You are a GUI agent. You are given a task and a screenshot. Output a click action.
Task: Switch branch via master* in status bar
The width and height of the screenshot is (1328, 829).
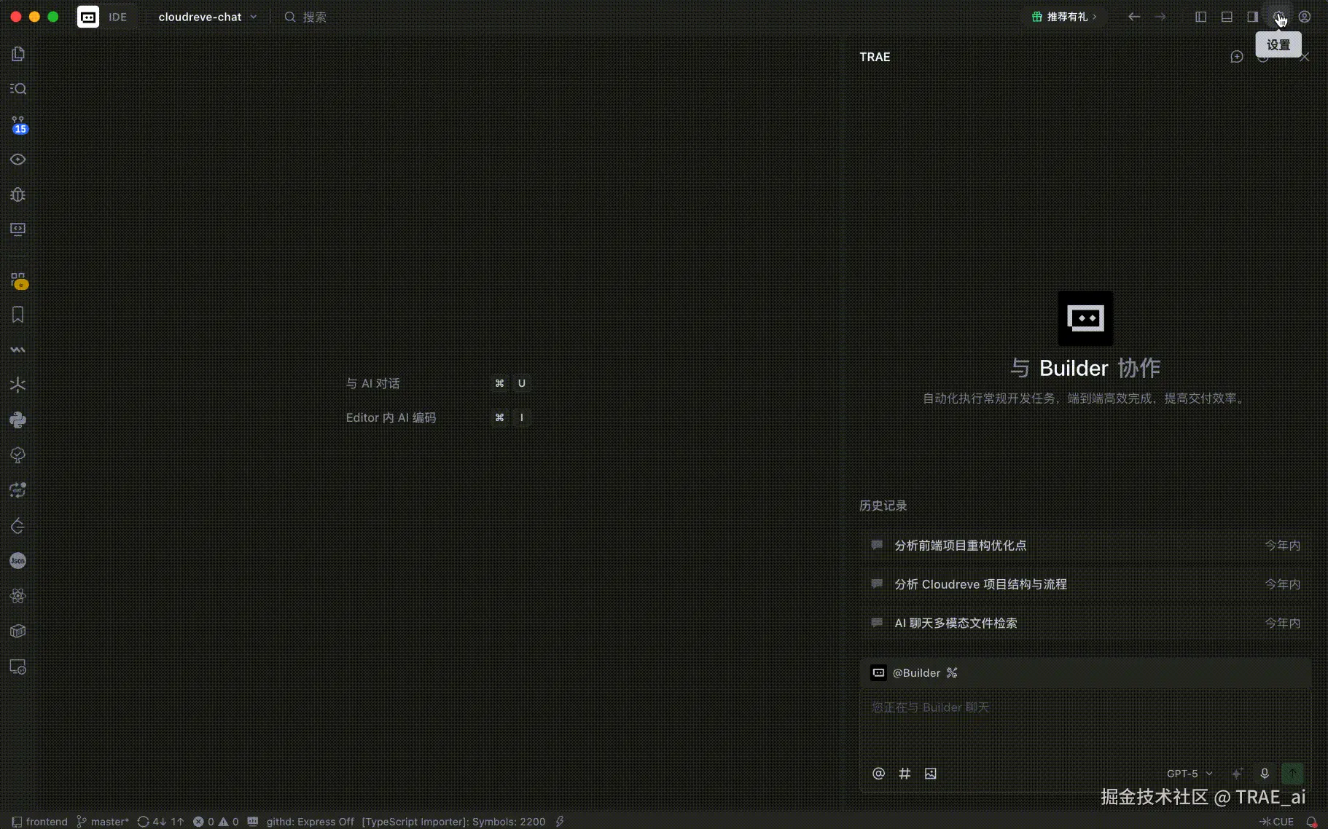coord(103,822)
